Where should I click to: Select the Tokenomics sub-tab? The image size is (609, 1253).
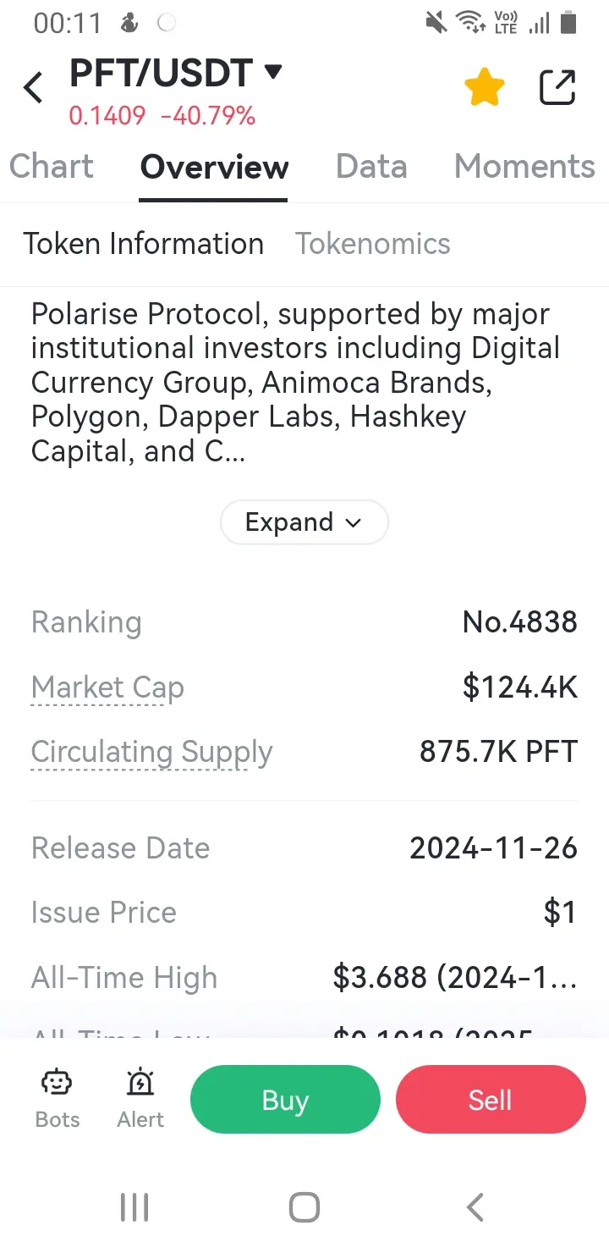(x=373, y=244)
